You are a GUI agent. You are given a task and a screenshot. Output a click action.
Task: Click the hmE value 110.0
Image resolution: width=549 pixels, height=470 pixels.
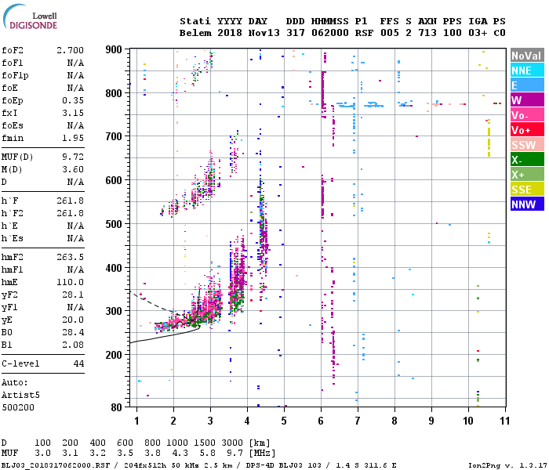pyautogui.click(x=70, y=283)
